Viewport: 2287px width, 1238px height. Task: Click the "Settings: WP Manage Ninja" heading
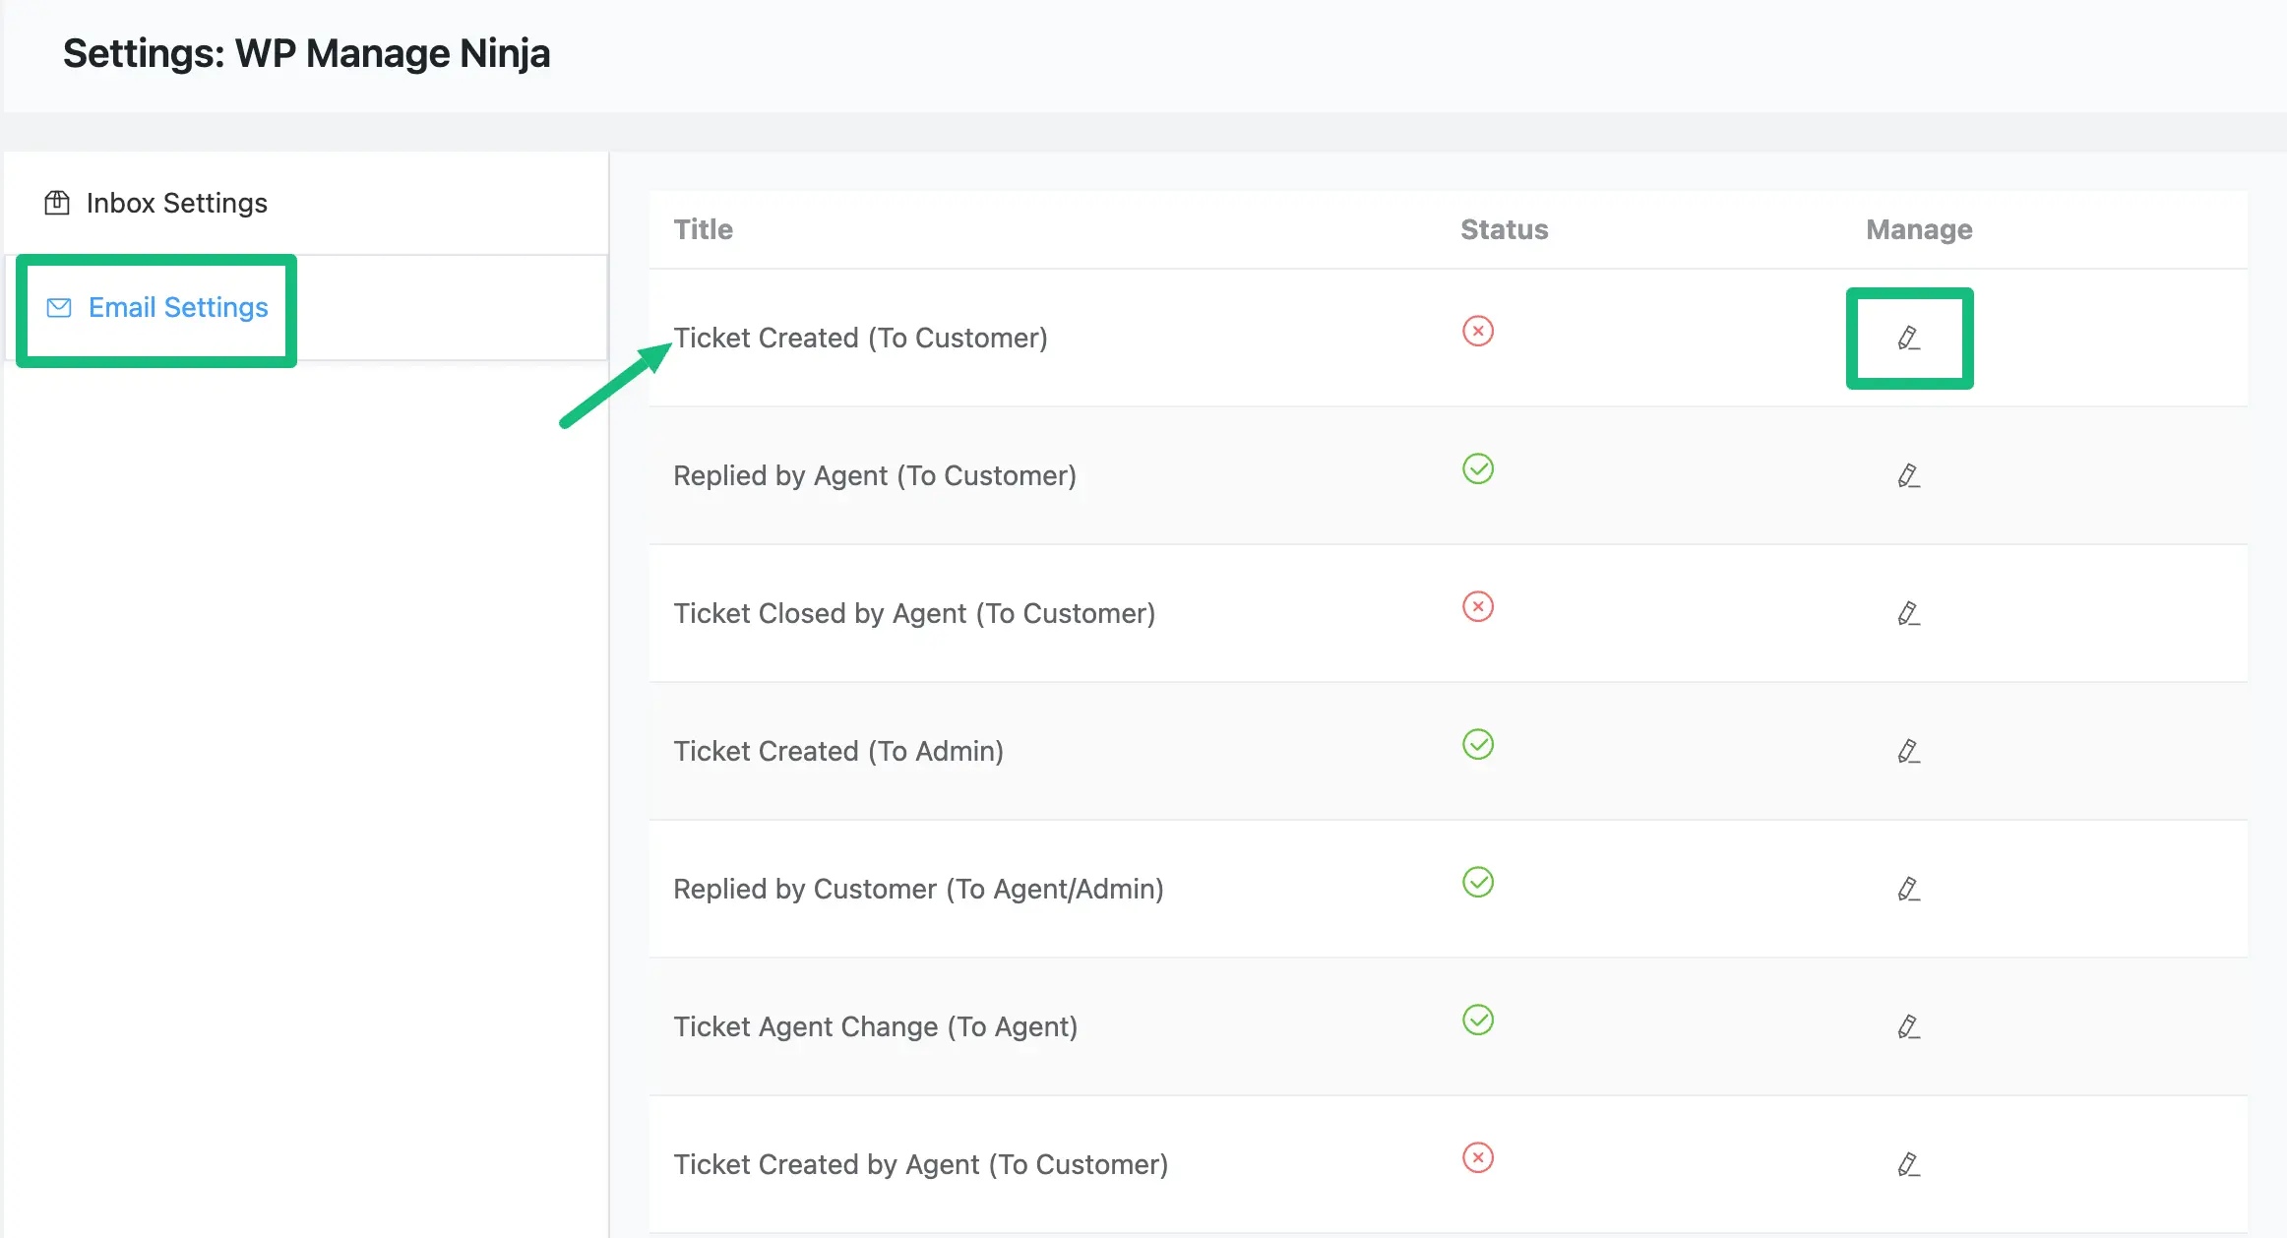[306, 53]
